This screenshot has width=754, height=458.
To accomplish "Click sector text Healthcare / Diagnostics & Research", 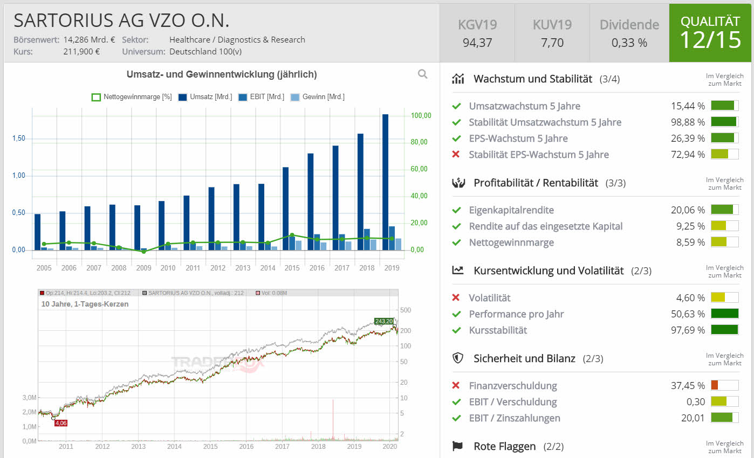I will point(237,40).
